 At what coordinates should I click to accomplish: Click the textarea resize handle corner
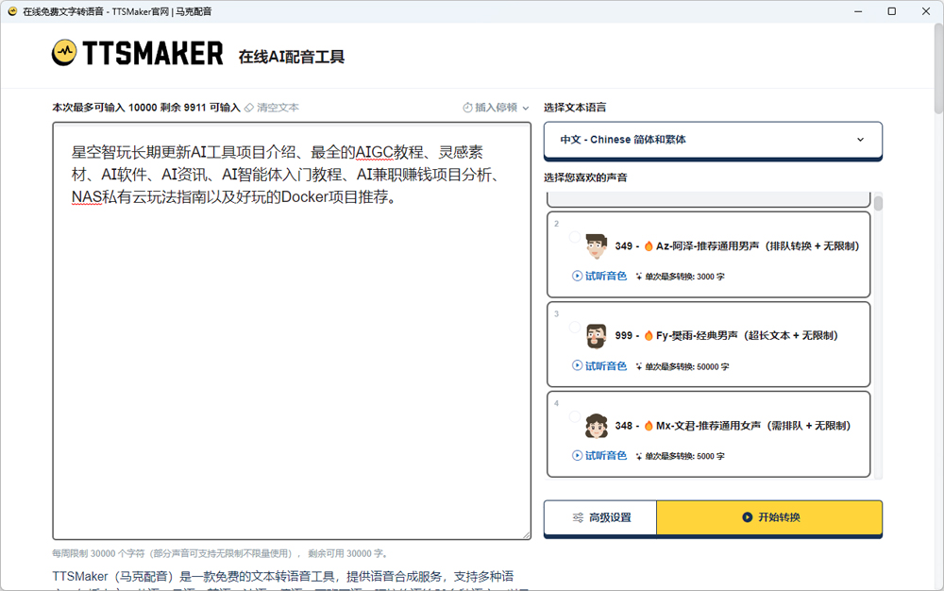[x=526, y=534]
